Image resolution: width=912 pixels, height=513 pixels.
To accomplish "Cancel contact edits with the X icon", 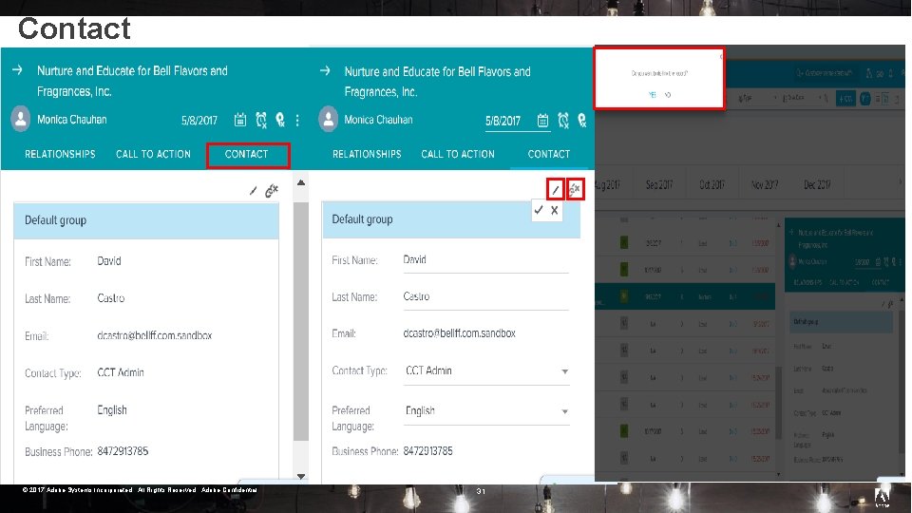I will coord(554,210).
